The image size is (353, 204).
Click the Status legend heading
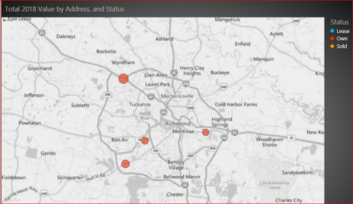339,22
